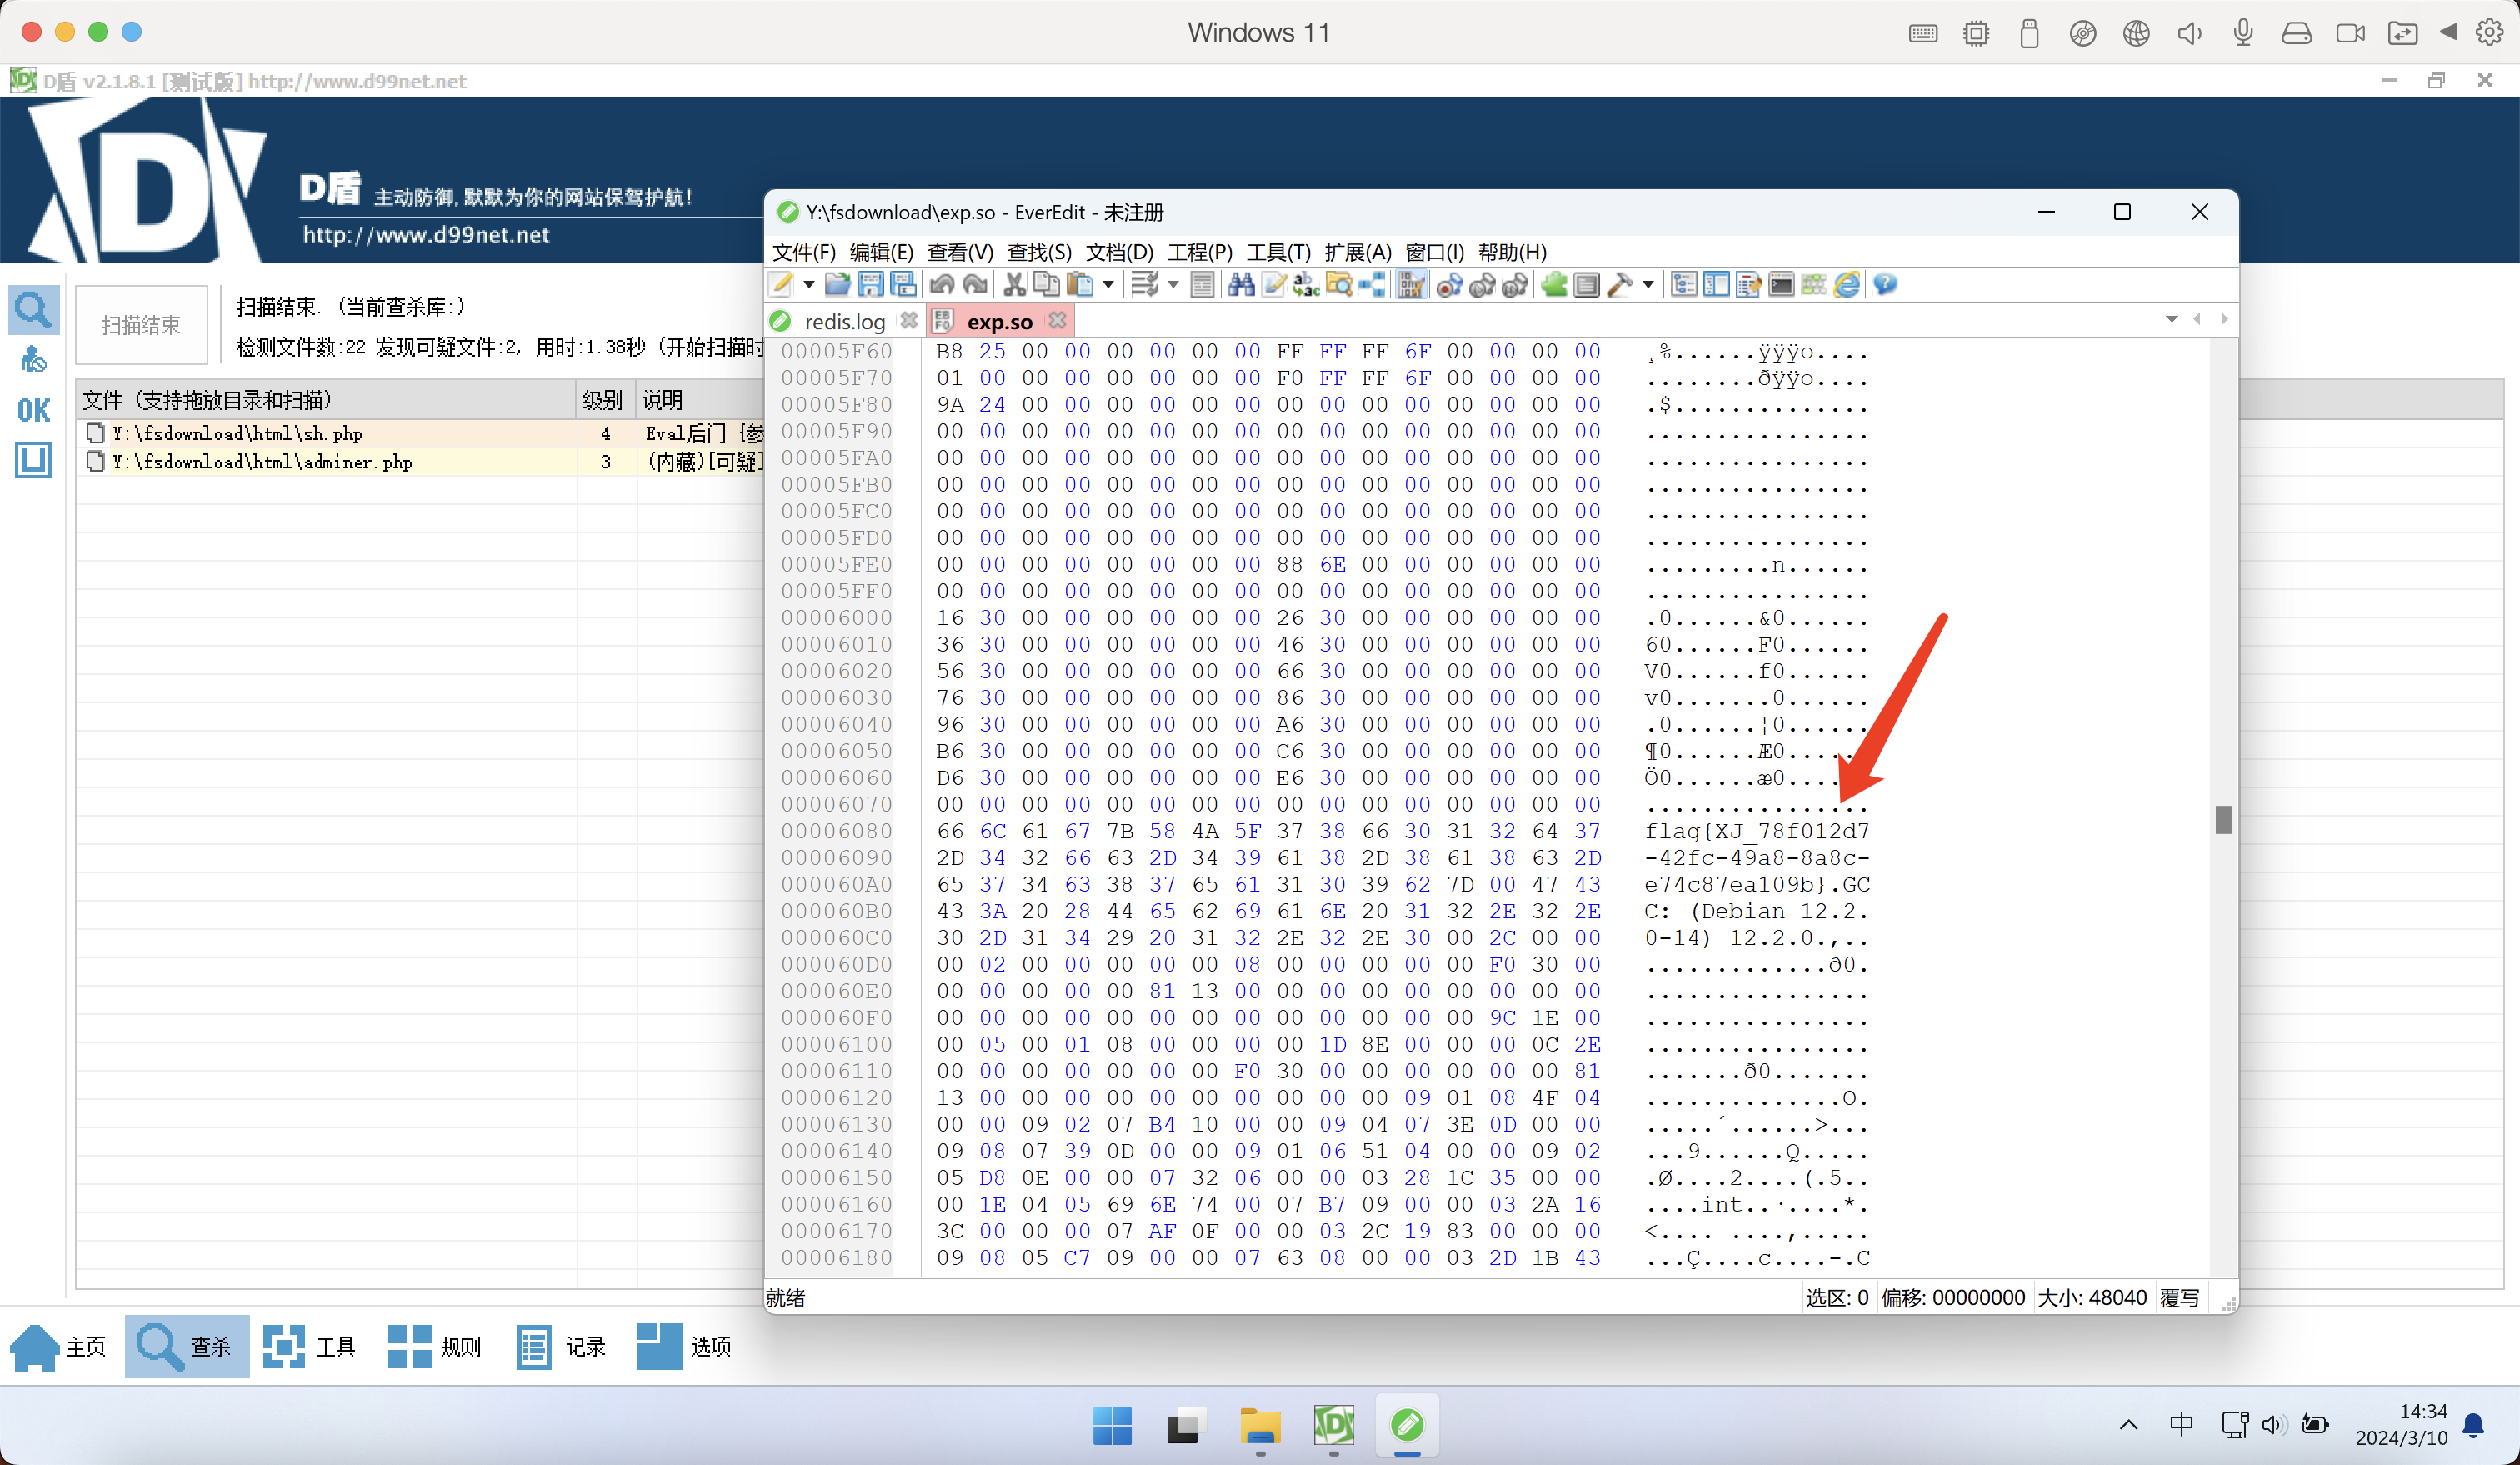Open File Explorer from the taskbar
The image size is (2520, 1465).
pyautogui.click(x=1260, y=1425)
